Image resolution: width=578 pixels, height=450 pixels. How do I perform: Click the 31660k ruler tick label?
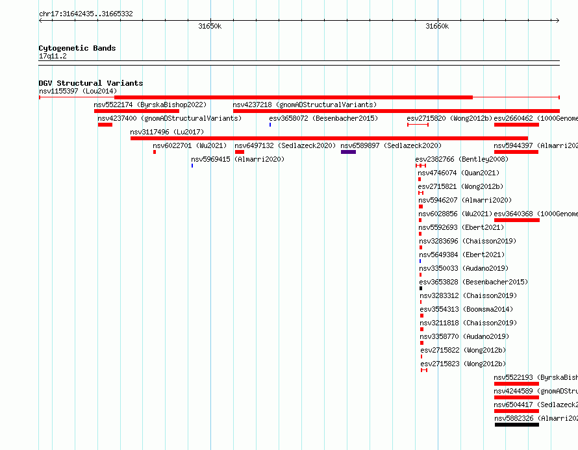click(437, 26)
